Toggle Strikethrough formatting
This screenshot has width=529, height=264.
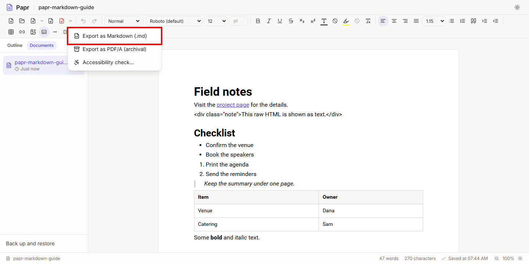pyautogui.click(x=291, y=21)
